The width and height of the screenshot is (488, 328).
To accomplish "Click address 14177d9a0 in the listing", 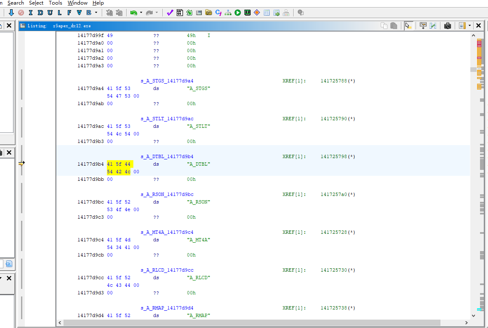I will (90, 43).
